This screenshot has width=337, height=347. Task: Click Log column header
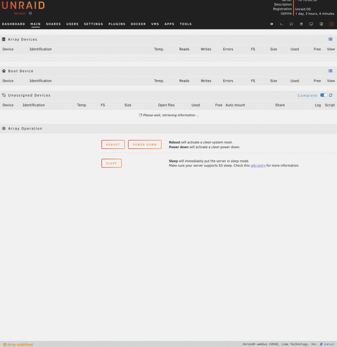(318, 105)
